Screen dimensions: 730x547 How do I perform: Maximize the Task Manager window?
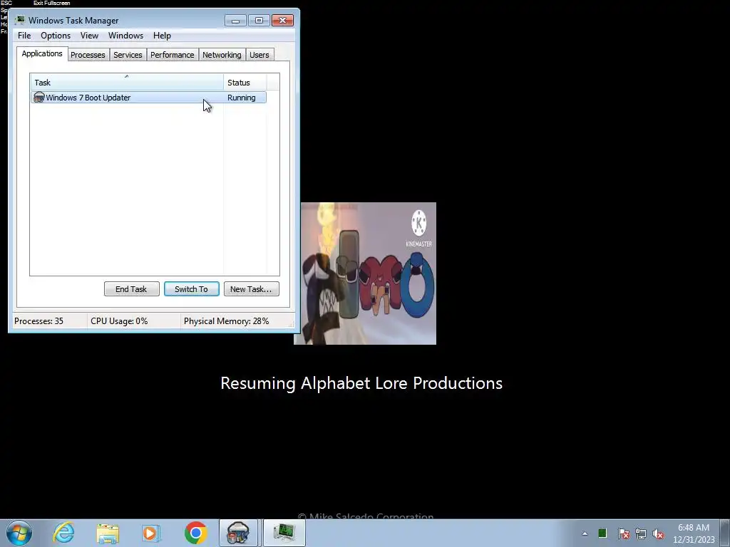click(x=259, y=21)
